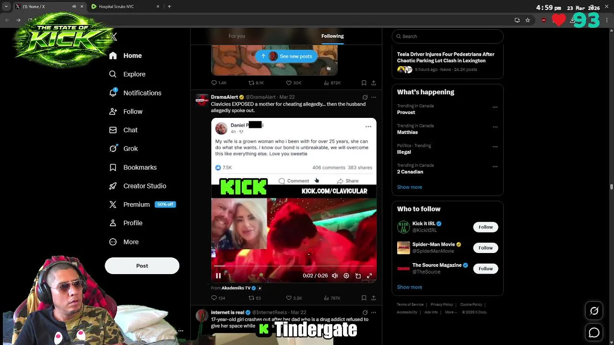This screenshot has height=345, width=614.
Task: Like the earlier post with 30K likes
Action: pyautogui.click(x=294, y=83)
